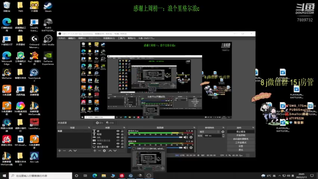Click the Stop Streaming button
Image resolution: width=318 pixels, height=179 pixels.
point(241,132)
